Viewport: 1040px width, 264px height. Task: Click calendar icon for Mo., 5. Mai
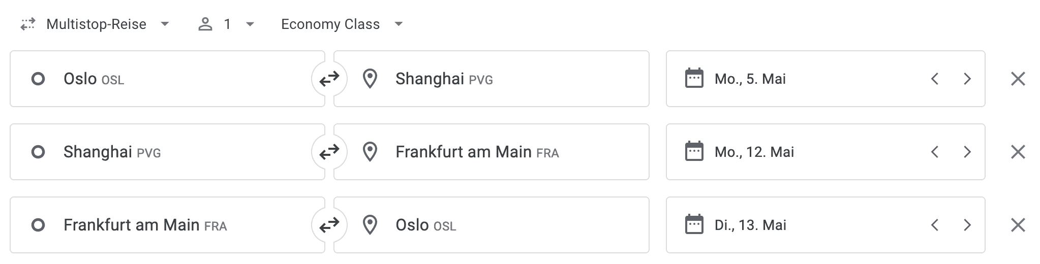click(x=694, y=79)
